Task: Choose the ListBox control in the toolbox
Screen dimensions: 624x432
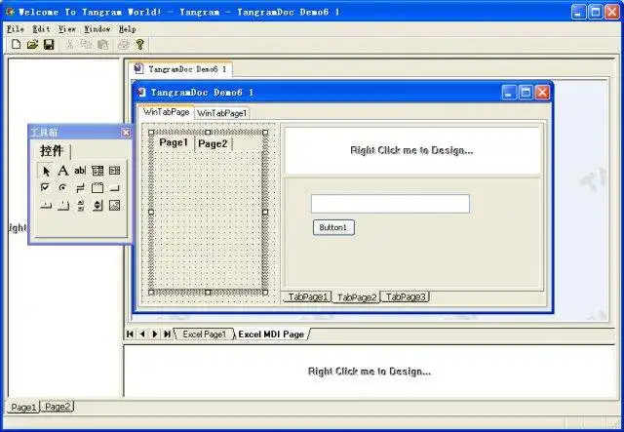Action: click(115, 171)
